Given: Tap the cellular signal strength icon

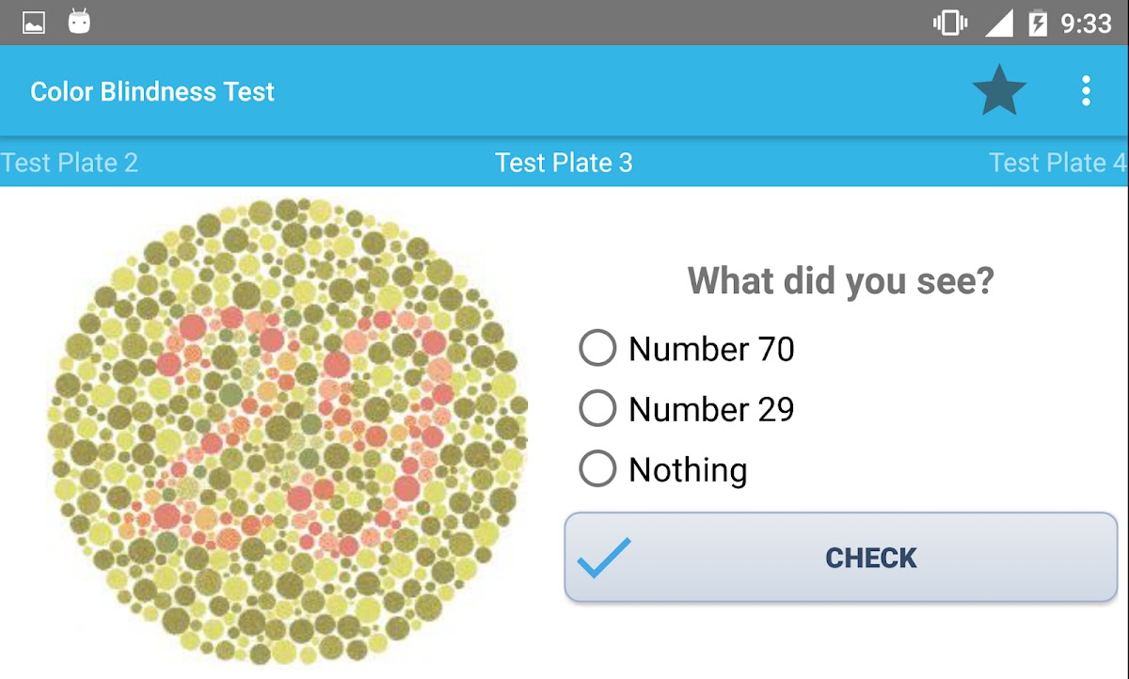Looking at the screenshot, I should (x=998, y=23).
